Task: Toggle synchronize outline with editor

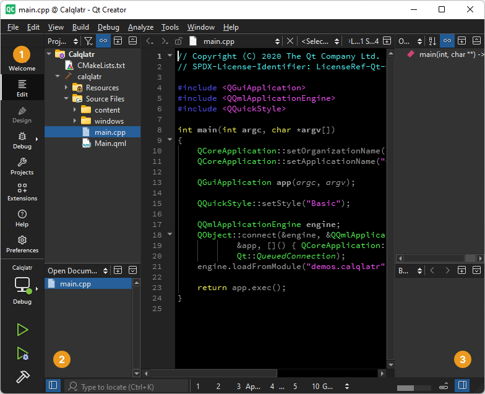Action: (x=447, y=41)
